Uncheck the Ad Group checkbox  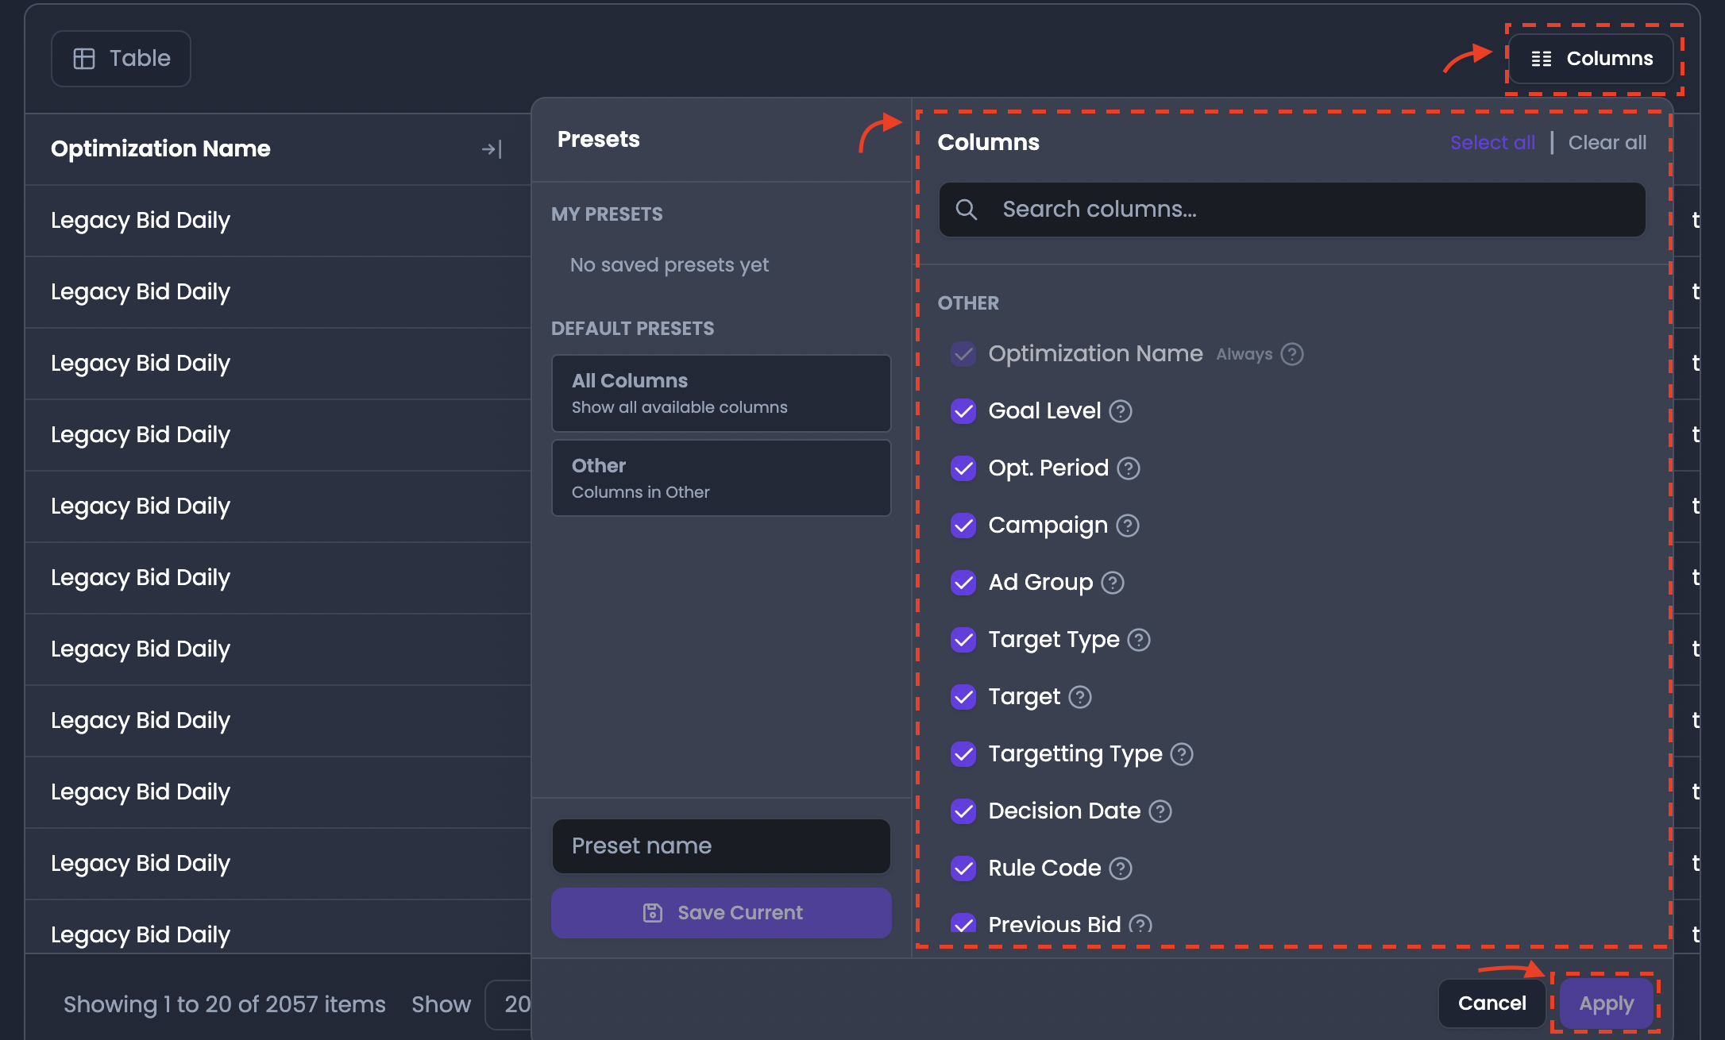(x=963, y=583)
